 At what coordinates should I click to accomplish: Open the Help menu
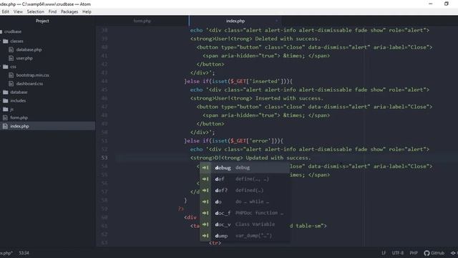(87, 11)
